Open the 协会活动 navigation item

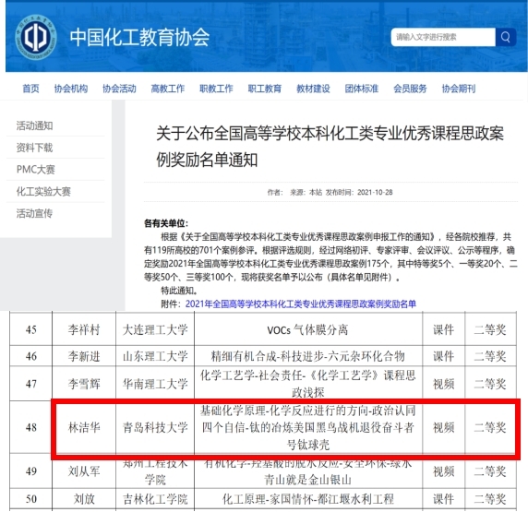[x=120, y=89]
